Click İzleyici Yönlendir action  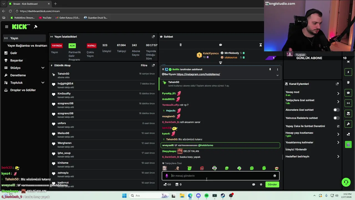(x=296, y=149)
